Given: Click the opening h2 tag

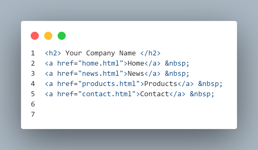Looking at the screenshot, I should 53,53.
